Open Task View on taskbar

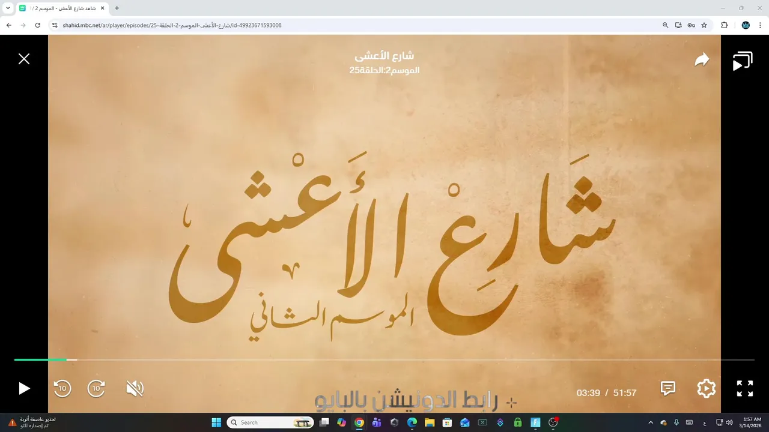(x=324, y=422)
